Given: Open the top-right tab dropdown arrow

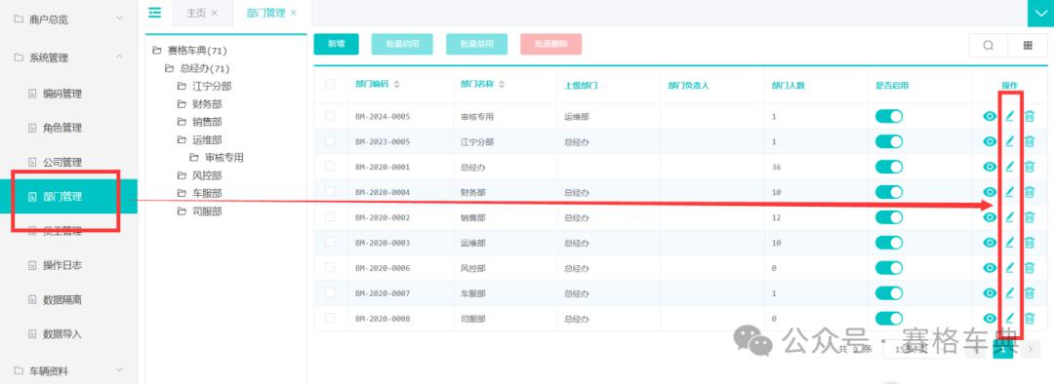Looking at the screenshot, I should click(x=1040, y=13).
